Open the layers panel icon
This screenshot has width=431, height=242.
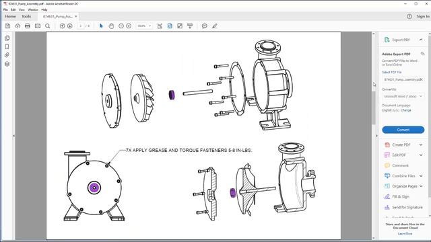tap(7, 64)
